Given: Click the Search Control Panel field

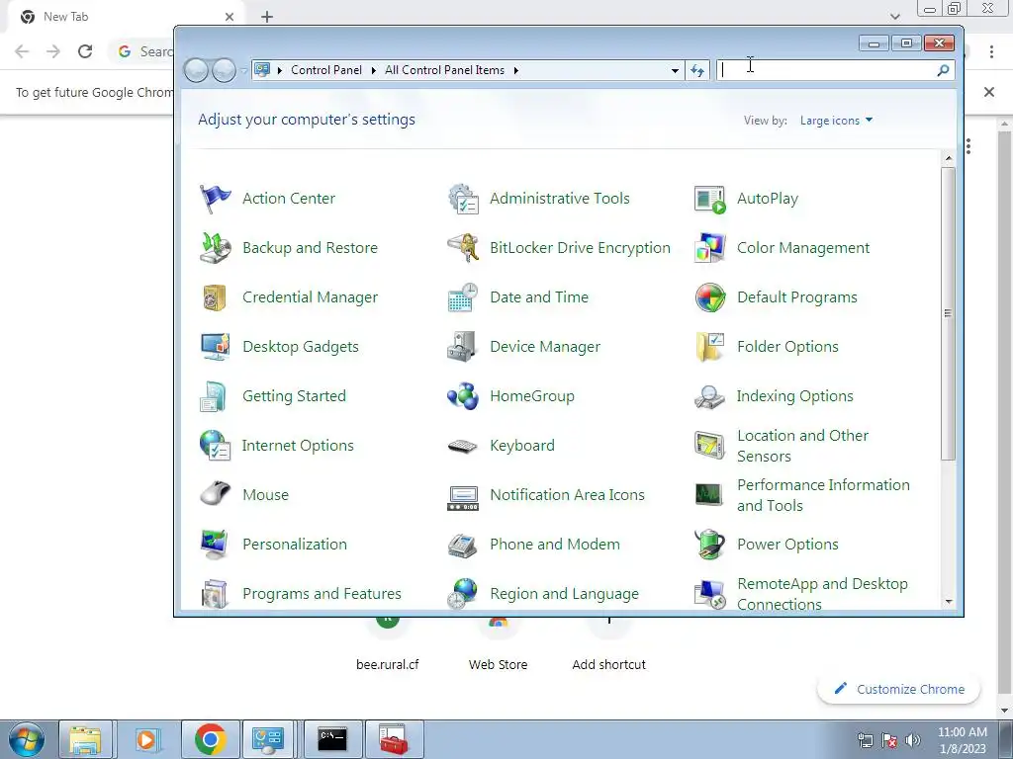Looking at the screenshot, I should tap(827, 70).
